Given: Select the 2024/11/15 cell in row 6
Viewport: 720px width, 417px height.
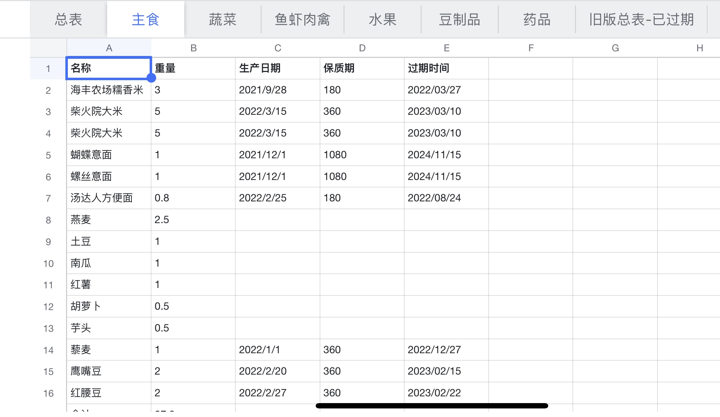Looking at the screenshot, I should pos(446,176).
